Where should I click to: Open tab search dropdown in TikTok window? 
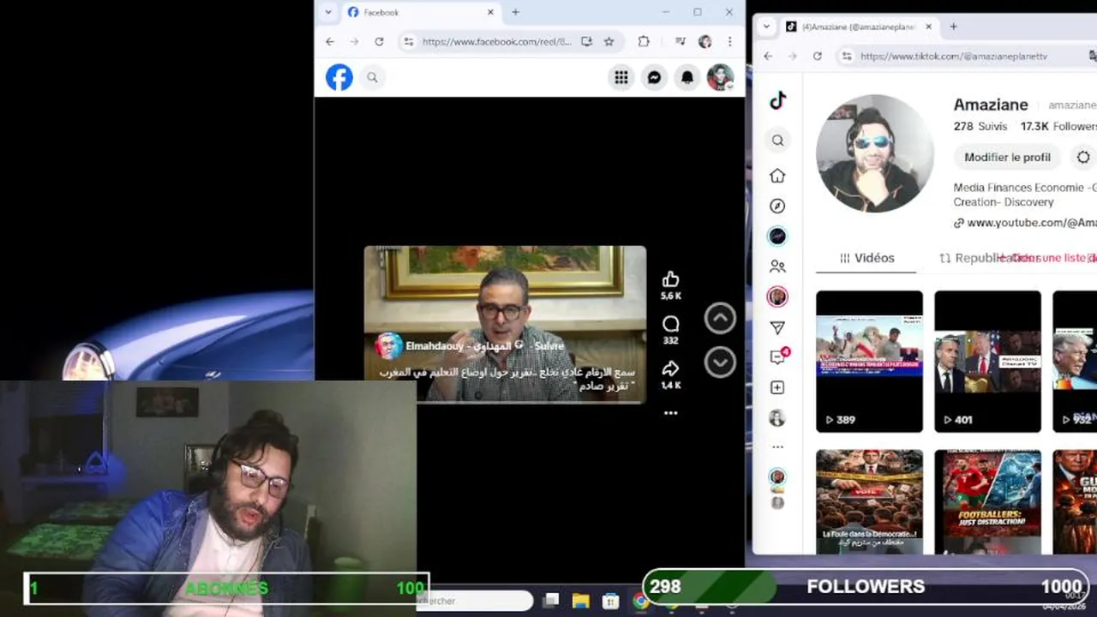pyautogui.click(x=765, y=27)
